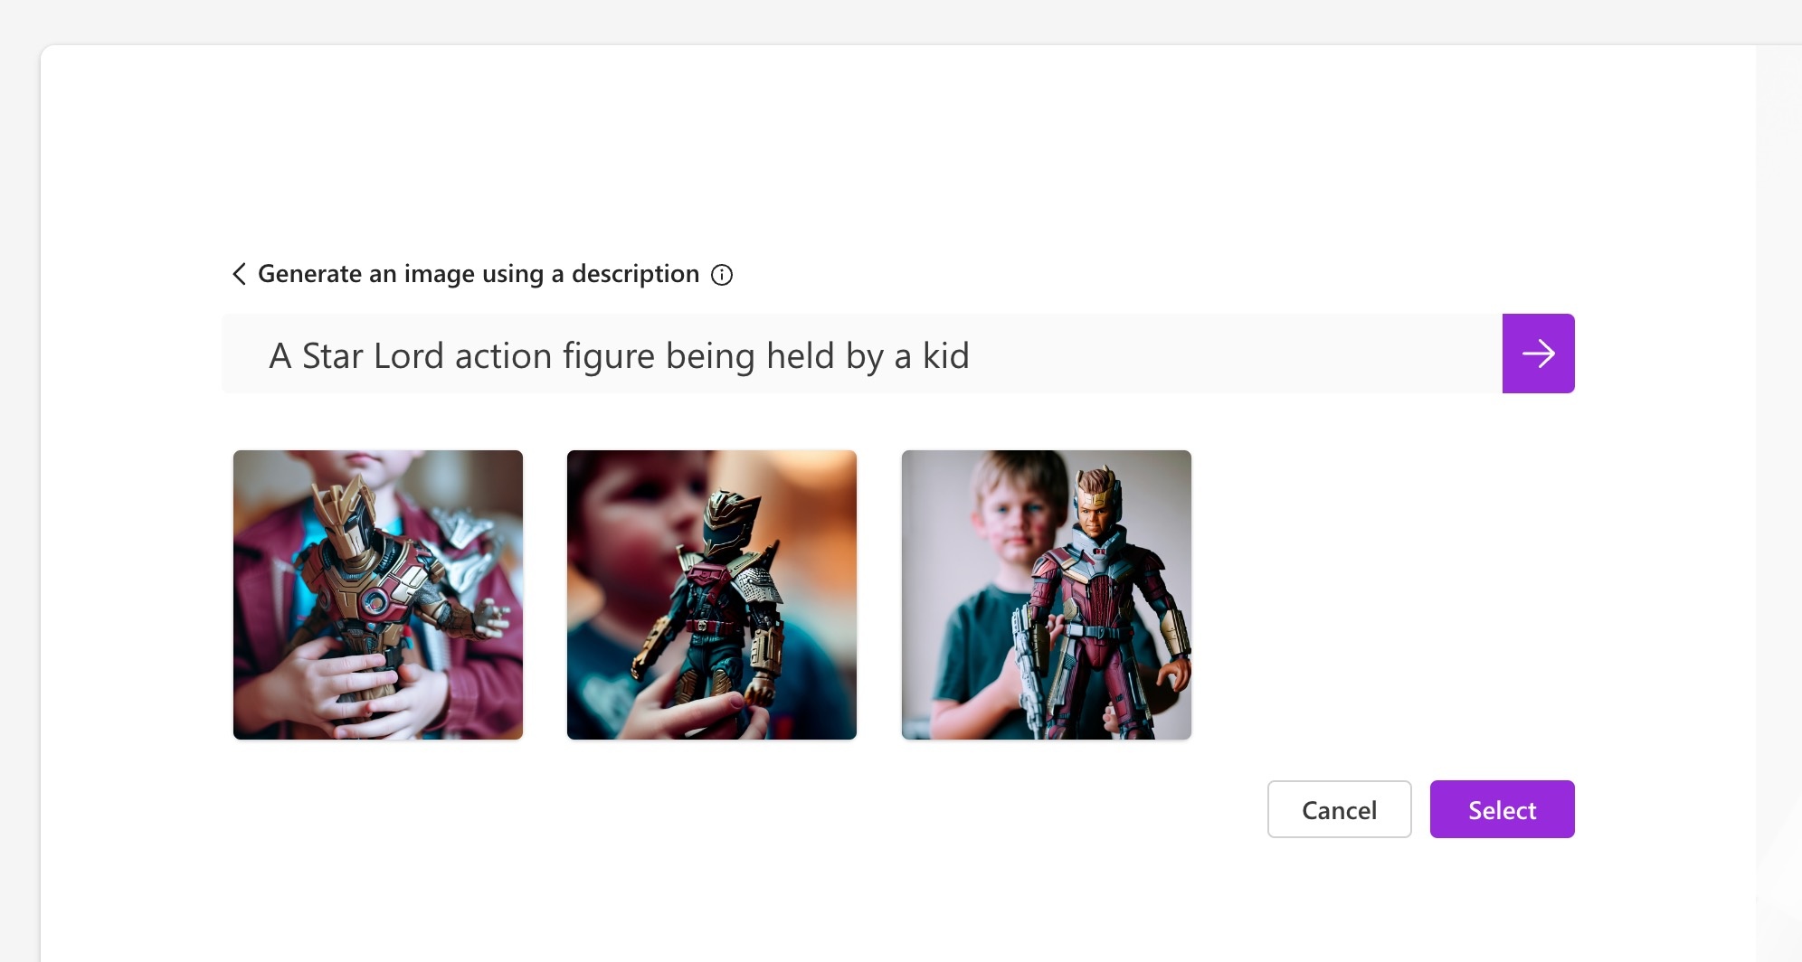The height and width of the screenshot is (962, 1802).
Task: Click the word "Lord" in the prompt
Action: tap(408, 356)
